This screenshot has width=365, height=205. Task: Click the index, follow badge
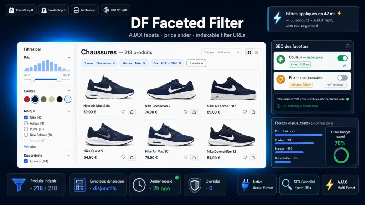coord(300,64)
